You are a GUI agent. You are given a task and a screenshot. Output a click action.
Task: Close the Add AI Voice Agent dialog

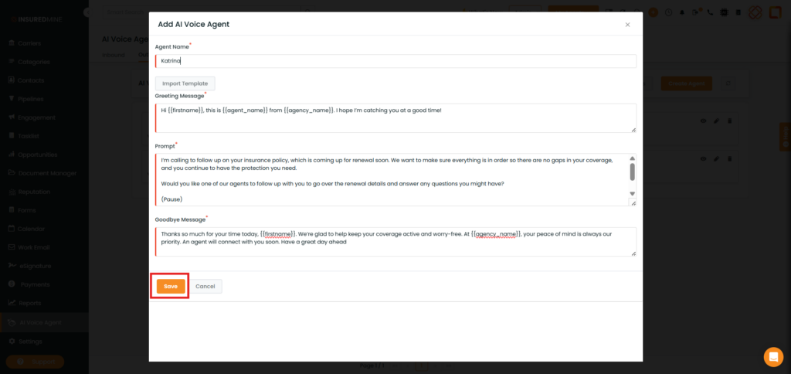pos(627,25)
